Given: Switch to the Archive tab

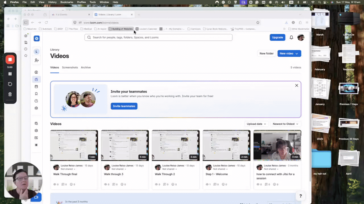Looking at the screenshot, I should click(86, 68).
